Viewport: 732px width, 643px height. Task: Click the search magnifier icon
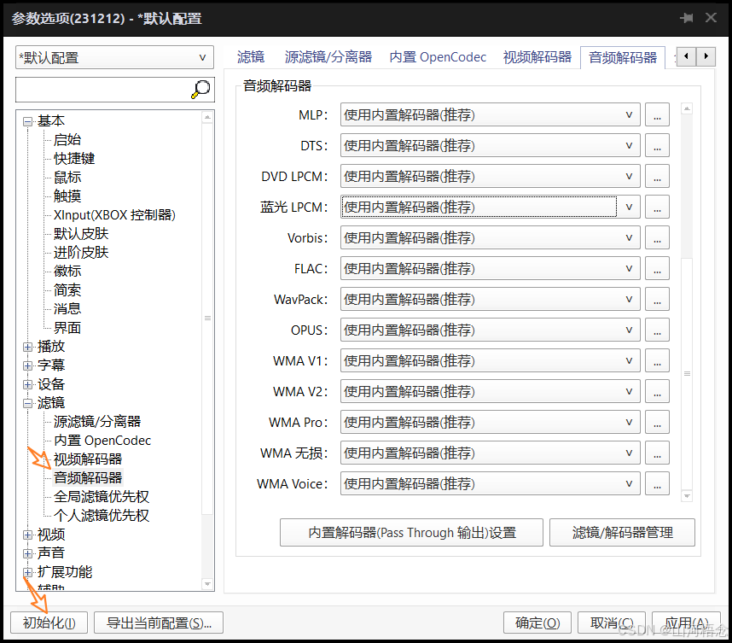tap(200, 89)
